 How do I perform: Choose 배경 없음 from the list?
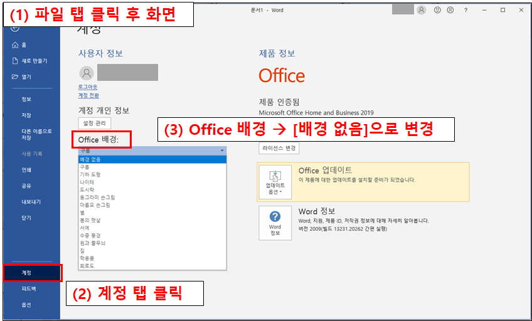pyautogui.click(x=152, y=159)
